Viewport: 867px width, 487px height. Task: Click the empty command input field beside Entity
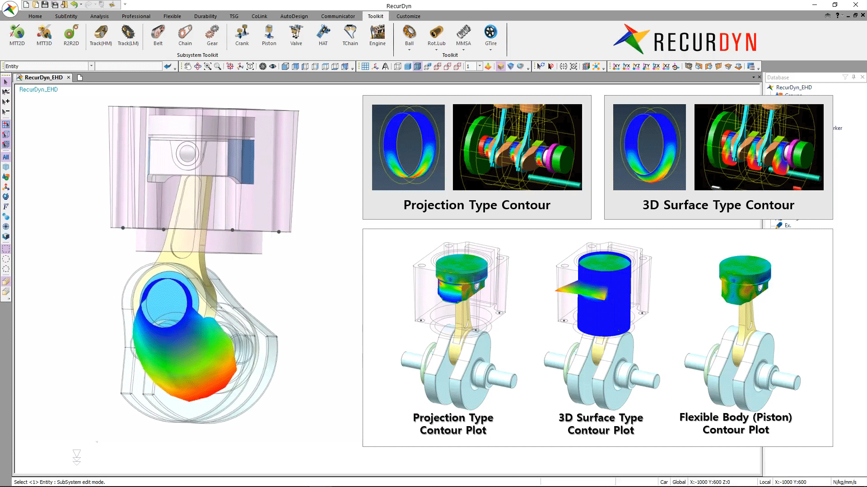pos(129,66)
